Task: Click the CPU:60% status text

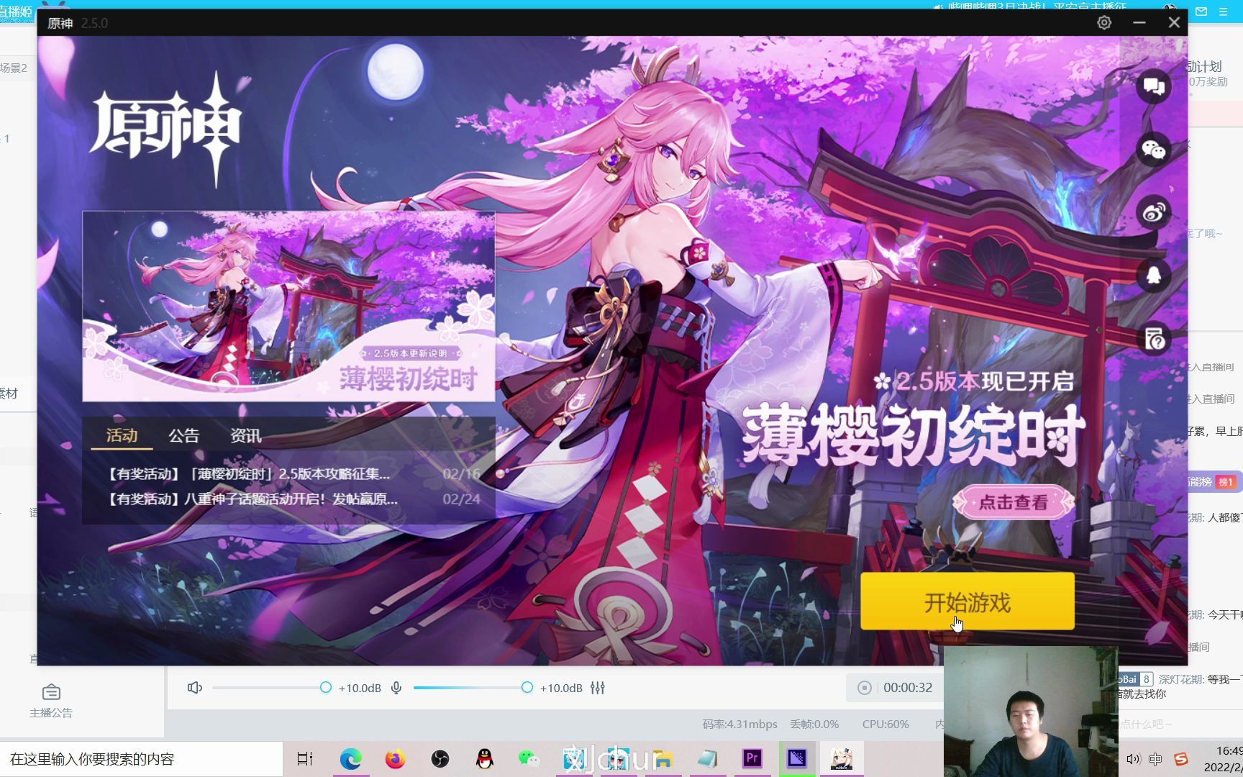Action: coord(885,724)
